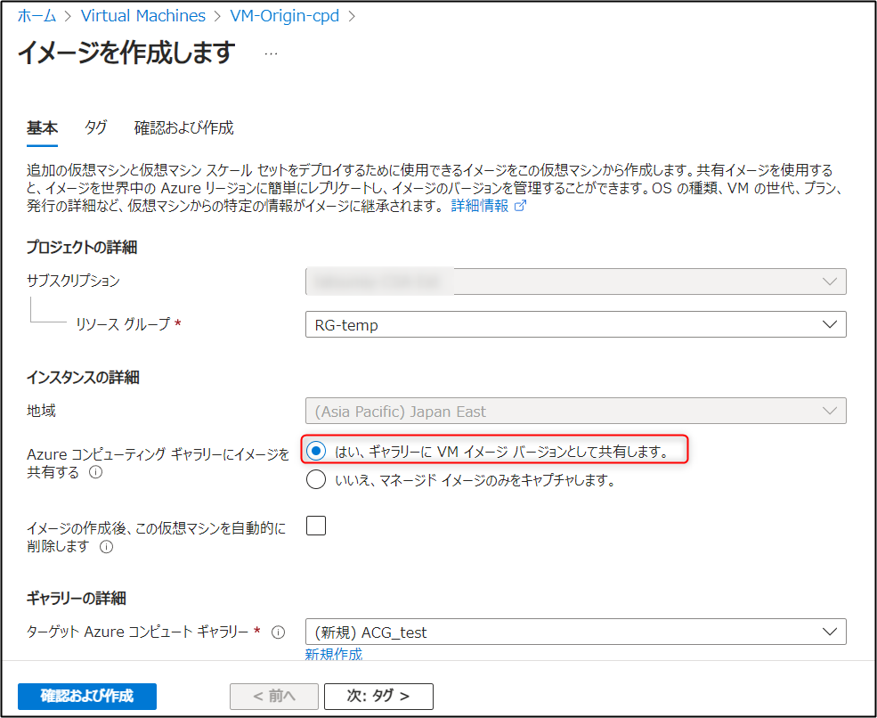
Task: Check the auto-delete virtual machine checkbox
Action: pos(316,526)
